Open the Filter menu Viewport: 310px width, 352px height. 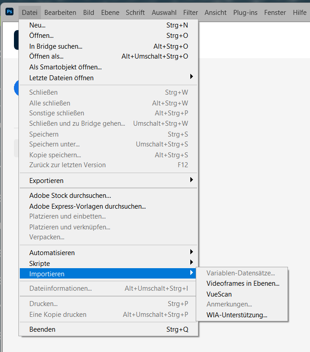[x=190, y=12]
